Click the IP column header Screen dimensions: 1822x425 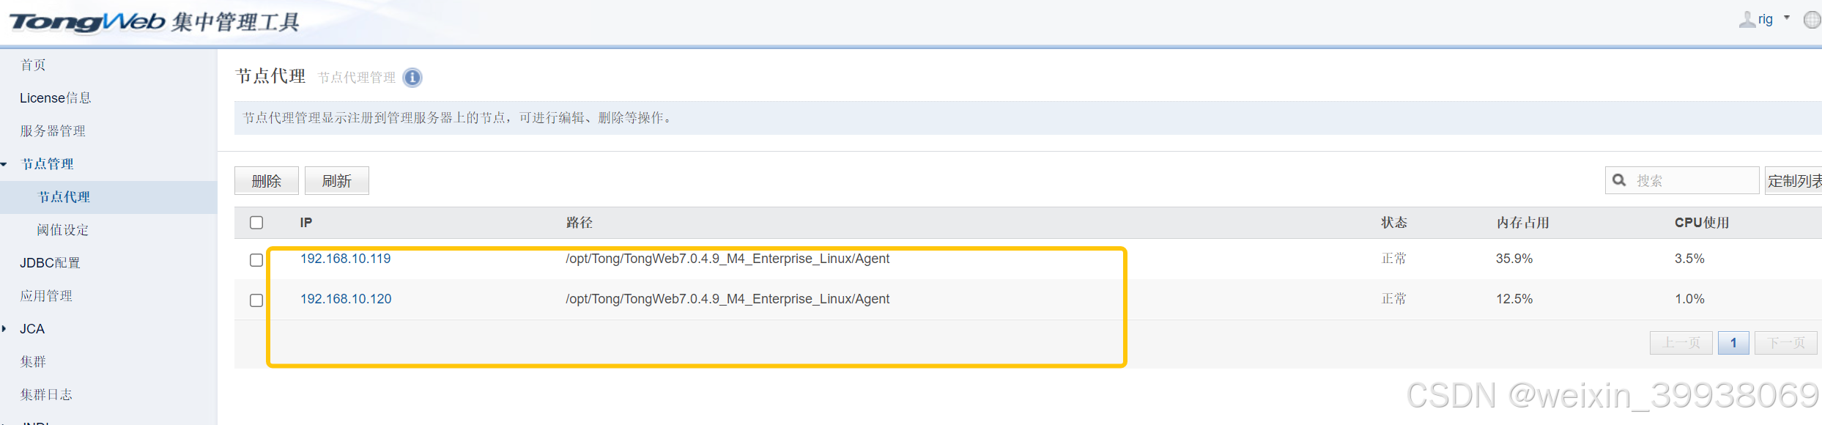pyautogui.click(x=306, y=223)
